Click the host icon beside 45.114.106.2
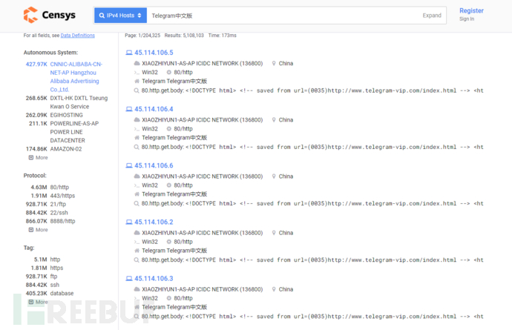Viewport: 512px width, 330px height. [129, 222]
